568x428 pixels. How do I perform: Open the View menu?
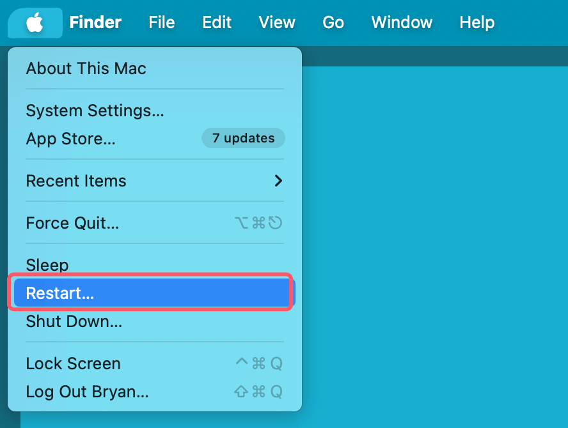tap(276, 22)
